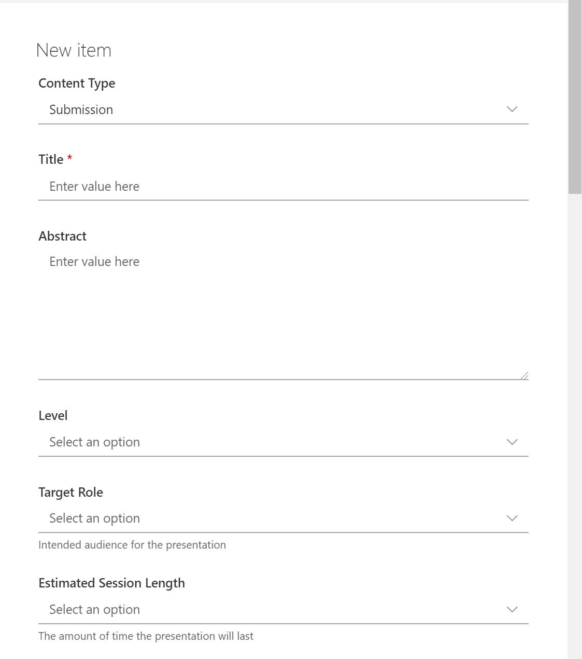
Task: Click the Target Role label
Action: pyautogui.click(x=70, y=492)
